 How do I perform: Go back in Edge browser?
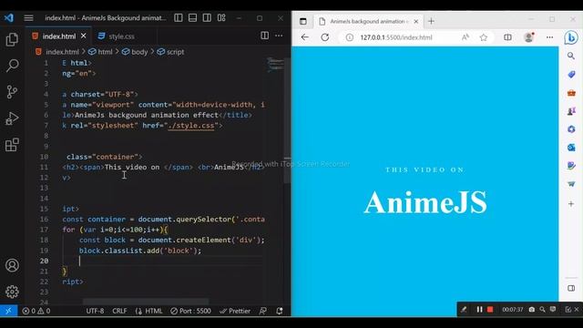(x=305, y=37)
